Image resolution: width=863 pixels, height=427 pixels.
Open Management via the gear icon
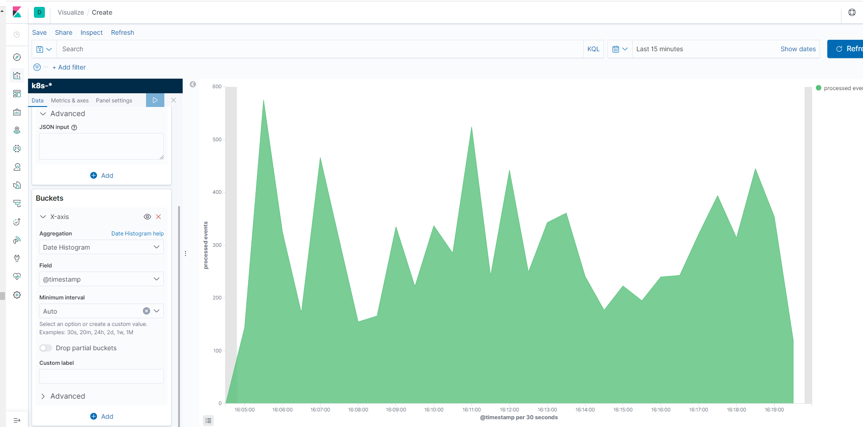click(x=17, y=295)
